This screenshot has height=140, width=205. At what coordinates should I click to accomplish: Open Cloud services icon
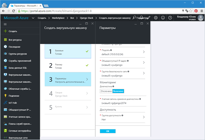pyautogui.click(x=5, y=89)
